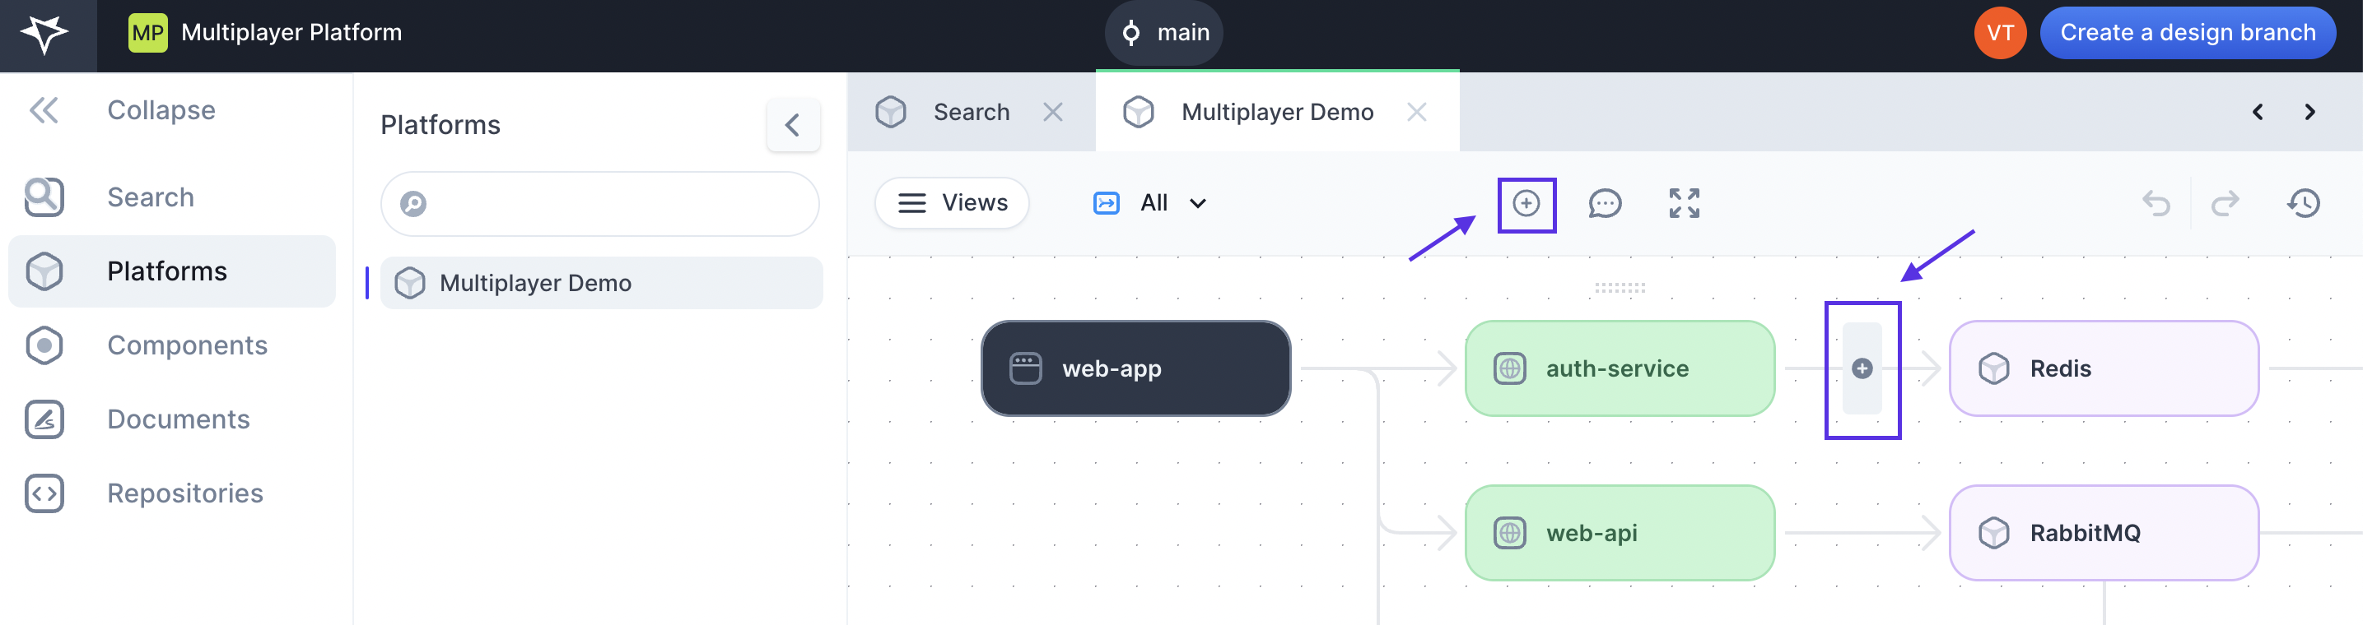Click the RabbitMQ cube icon

(1993, 534)
